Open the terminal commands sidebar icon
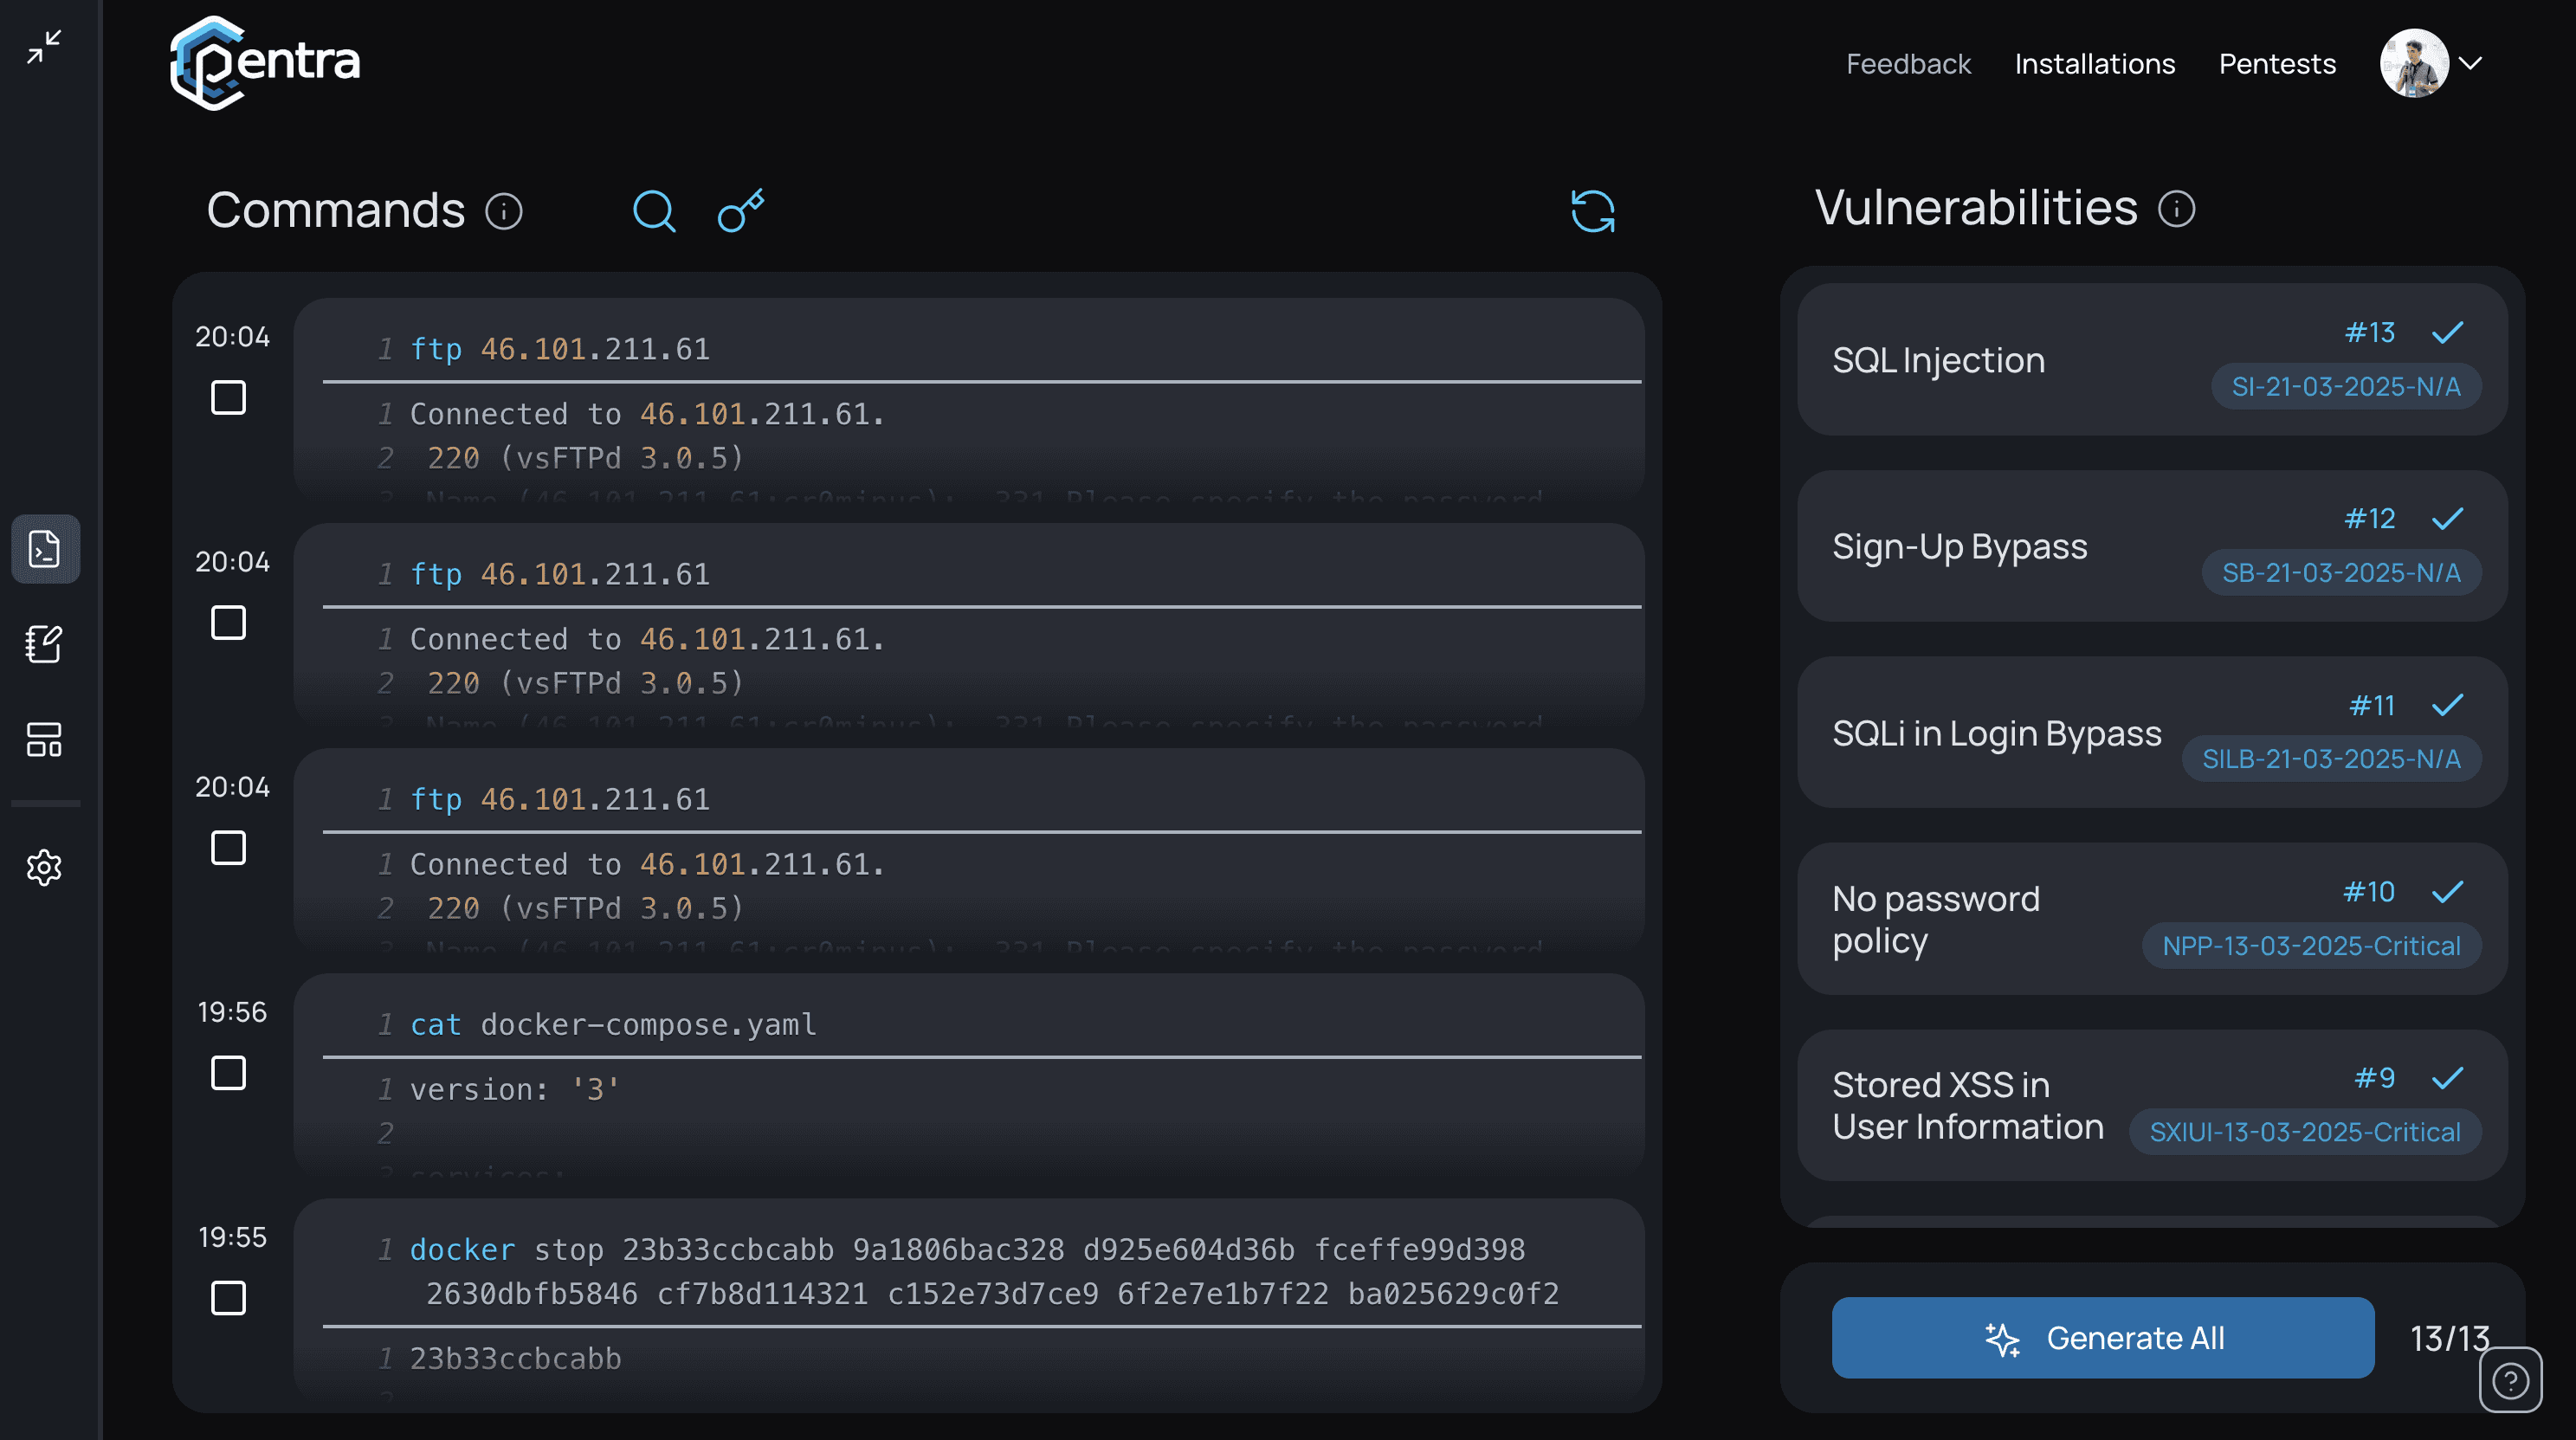The width and height of the screenshot is (2576, 1440). point(45,549)
